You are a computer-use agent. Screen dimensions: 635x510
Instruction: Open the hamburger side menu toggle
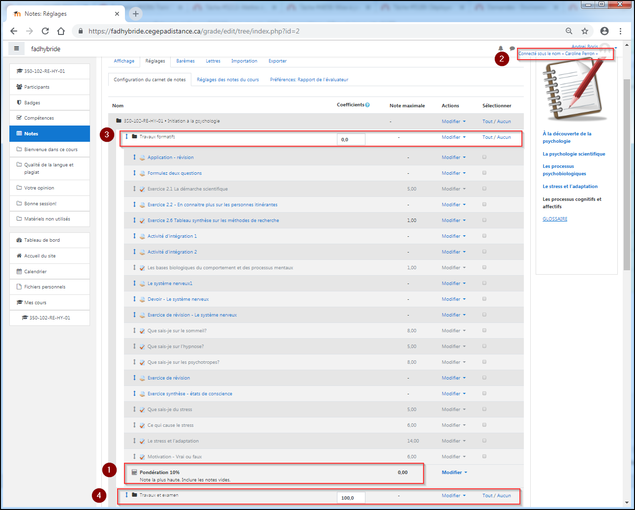tap(16, 49)
